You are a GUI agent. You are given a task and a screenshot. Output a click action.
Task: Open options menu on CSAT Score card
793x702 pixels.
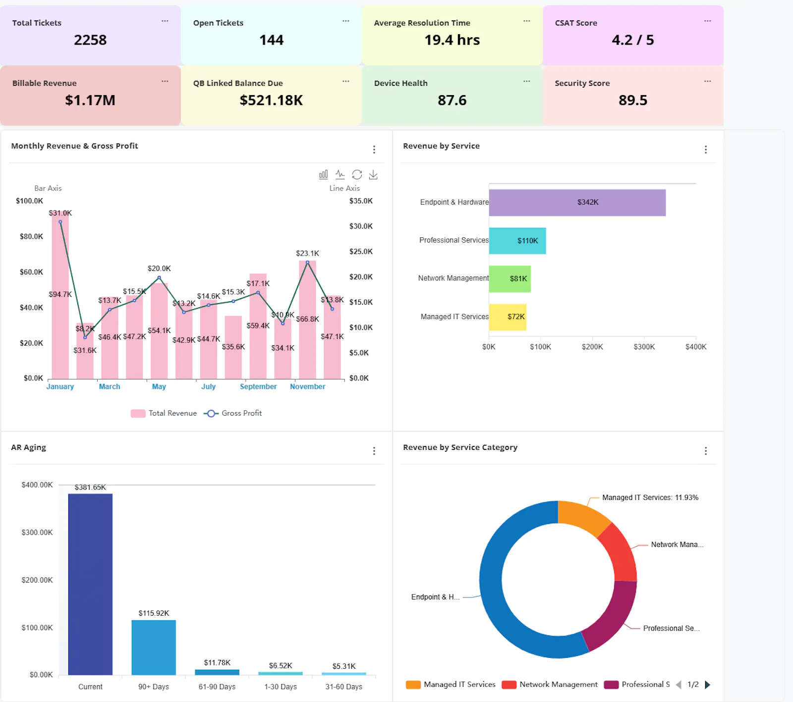coord(708,21)
